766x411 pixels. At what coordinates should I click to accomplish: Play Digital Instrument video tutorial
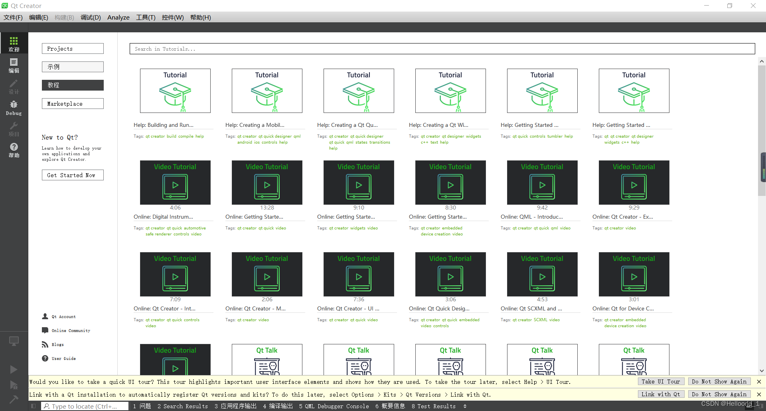(x=175, y=182)
